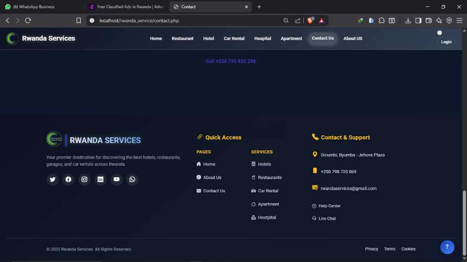This screenshot has width=467, height=262.
Task: Click the zoom magnifier icon in address bar
Action: [x=286, y=21]
